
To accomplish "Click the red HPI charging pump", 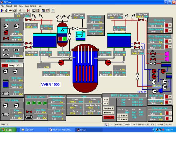I will click(6, 33).
